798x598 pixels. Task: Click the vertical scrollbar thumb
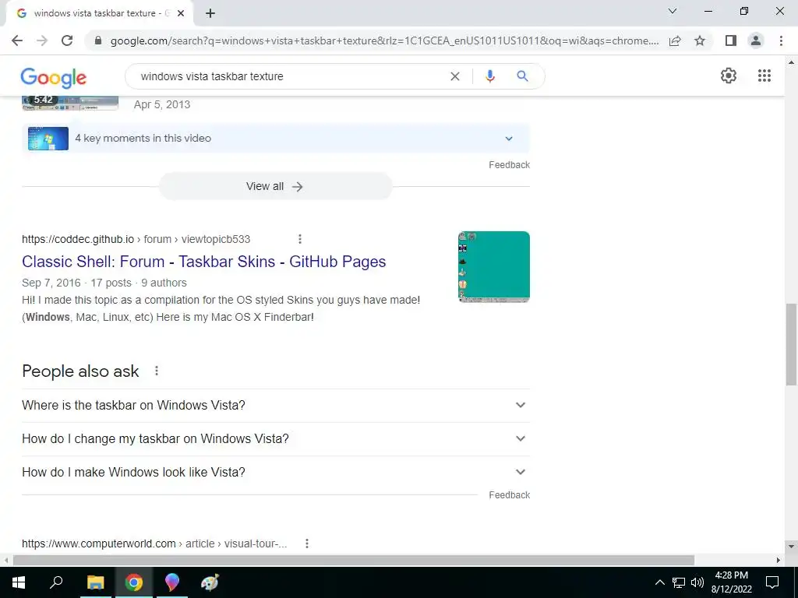791,344
